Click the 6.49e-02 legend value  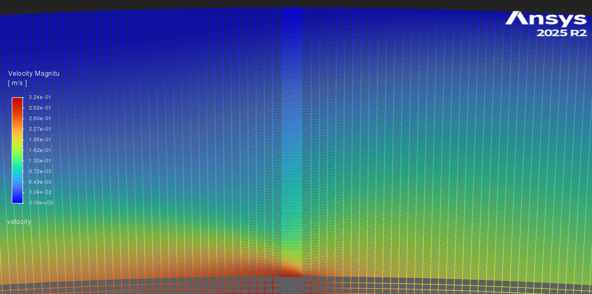click(x=40, y=182)
